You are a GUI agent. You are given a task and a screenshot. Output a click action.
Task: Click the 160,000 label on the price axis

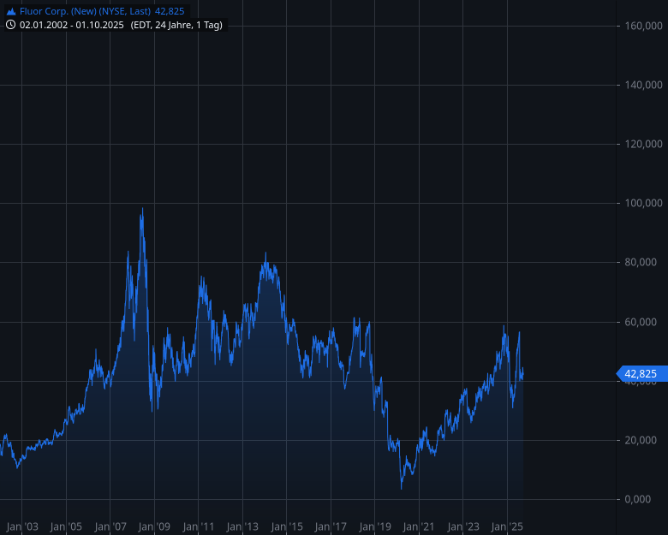pyautogui.click(x=644, y=27)
